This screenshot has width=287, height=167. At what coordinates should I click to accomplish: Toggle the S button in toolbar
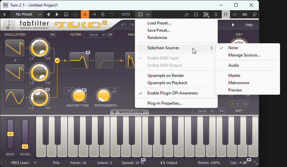pos(216,15)
